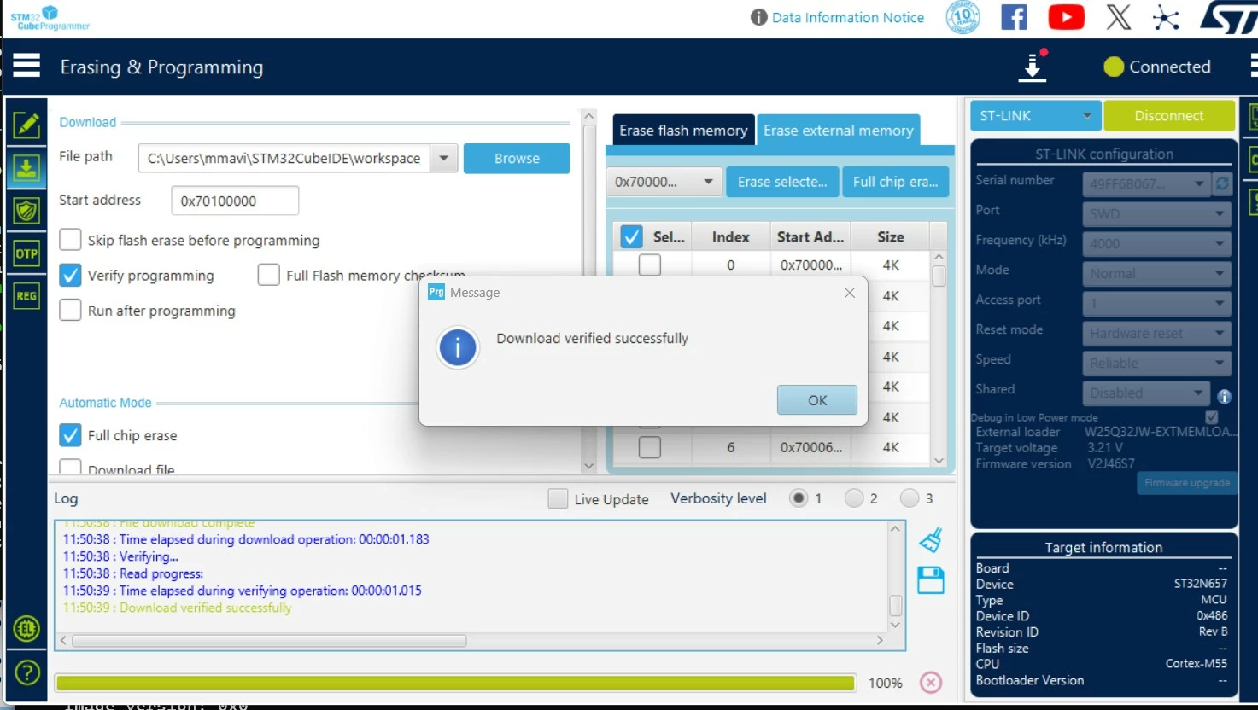The width and height of the screenshot is (1258, 710).
Task: Open the Facebook icon link
Action: (x=1014, y=17)
